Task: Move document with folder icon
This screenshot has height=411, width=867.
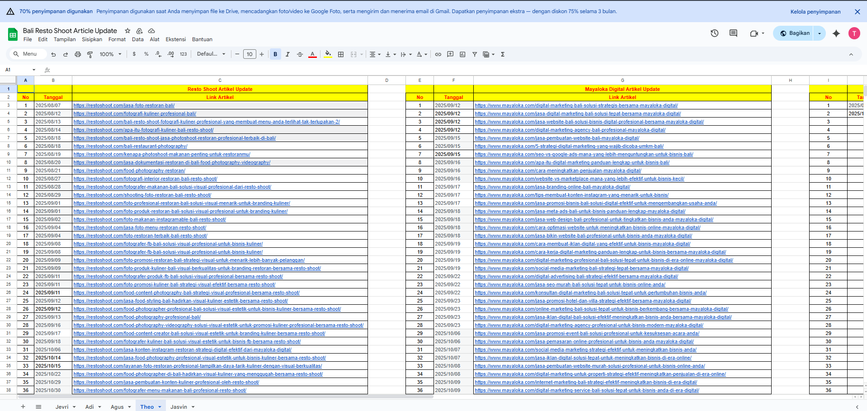Action: tap(140, 31)
